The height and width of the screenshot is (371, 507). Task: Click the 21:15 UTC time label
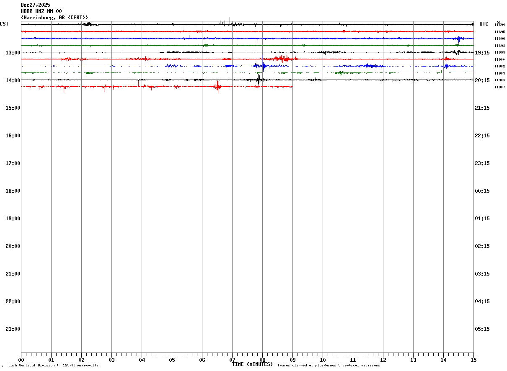(x=482, y=108)
